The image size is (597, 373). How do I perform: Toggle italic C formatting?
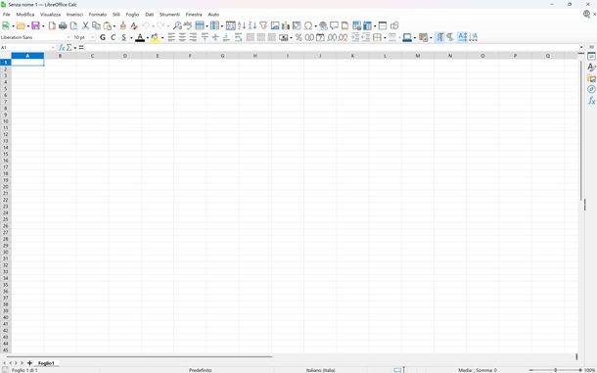(114, 37)
